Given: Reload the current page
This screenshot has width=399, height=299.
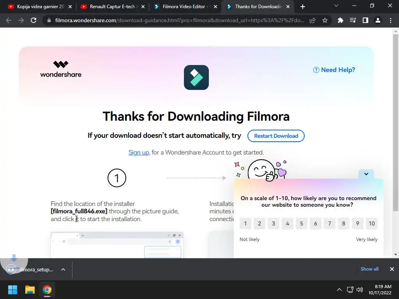Looking at the screenshot, I should coord(34,20).
